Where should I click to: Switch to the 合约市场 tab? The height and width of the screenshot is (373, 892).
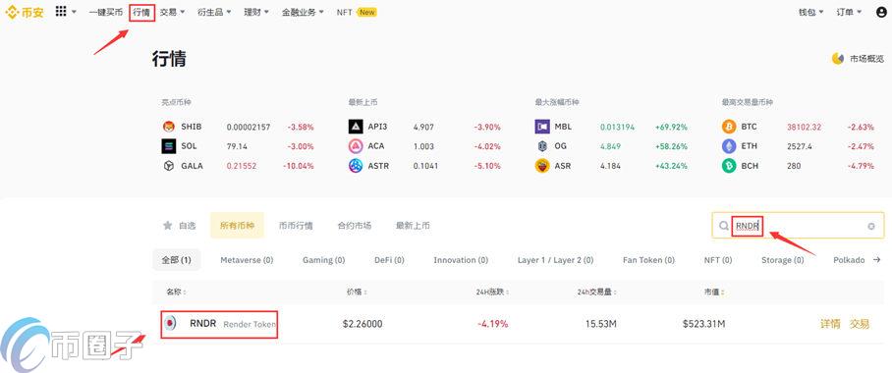coord(355,226)
